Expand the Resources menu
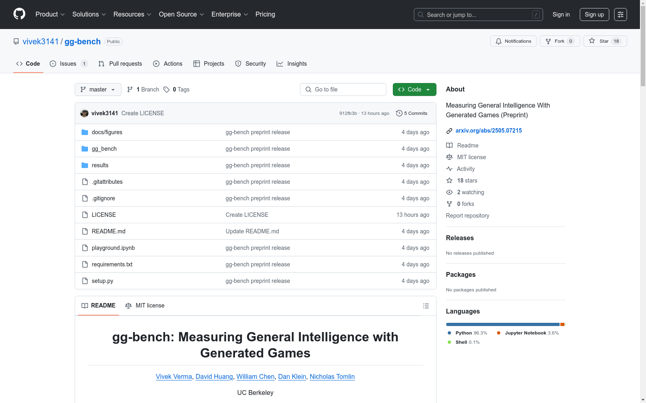 132,15
